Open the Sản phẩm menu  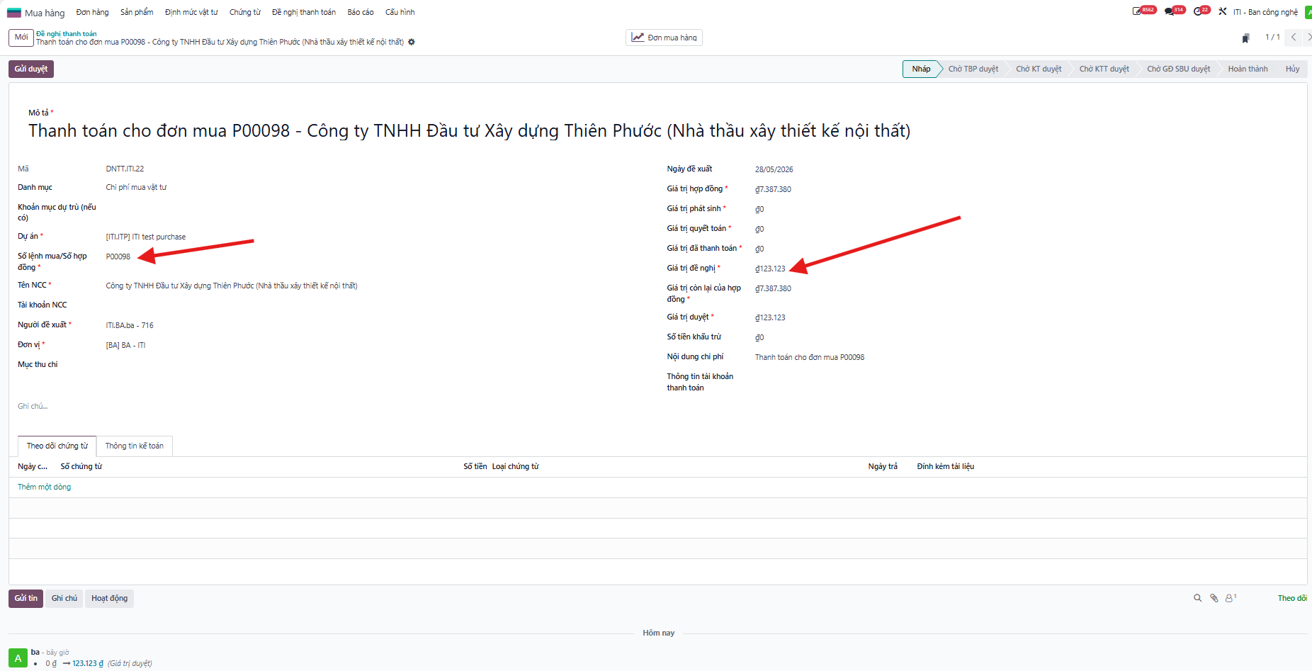point(137,12)
